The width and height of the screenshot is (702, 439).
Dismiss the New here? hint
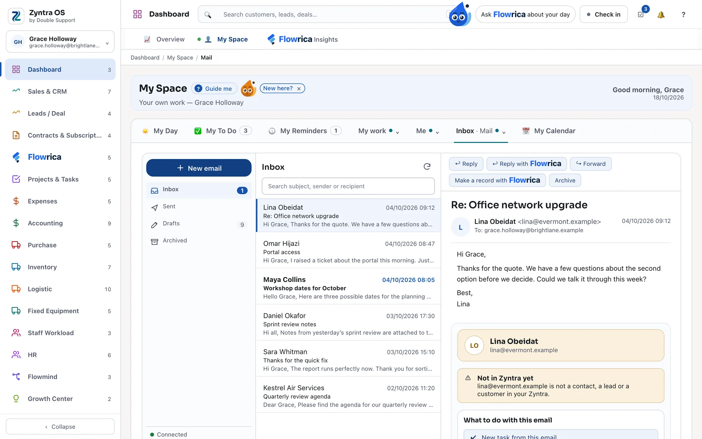(x=299, y=89)
